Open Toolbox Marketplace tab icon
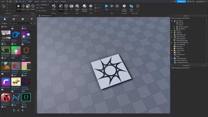The width and height of the screenshot is (208, 117). click(x=5, y=19)
